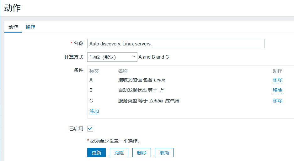
Task: Remove condition C with its 移除 link
Action: click(277, 101)
